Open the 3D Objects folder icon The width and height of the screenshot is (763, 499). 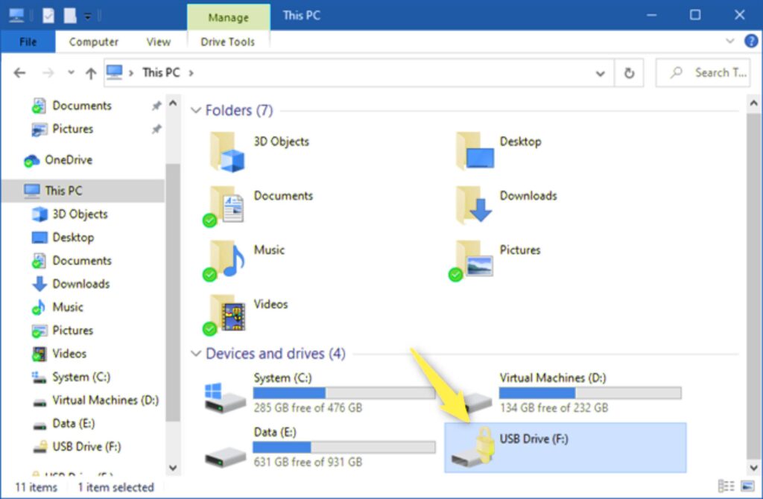[227, 152]
